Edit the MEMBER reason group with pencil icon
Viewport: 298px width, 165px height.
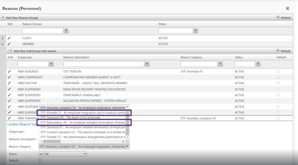point(9,44)
